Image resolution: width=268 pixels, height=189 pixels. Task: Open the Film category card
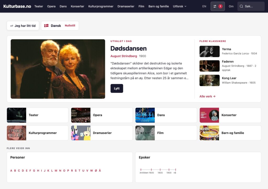coord(166,133)
